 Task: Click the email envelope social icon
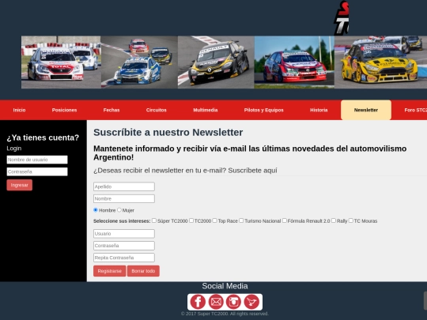216,302
